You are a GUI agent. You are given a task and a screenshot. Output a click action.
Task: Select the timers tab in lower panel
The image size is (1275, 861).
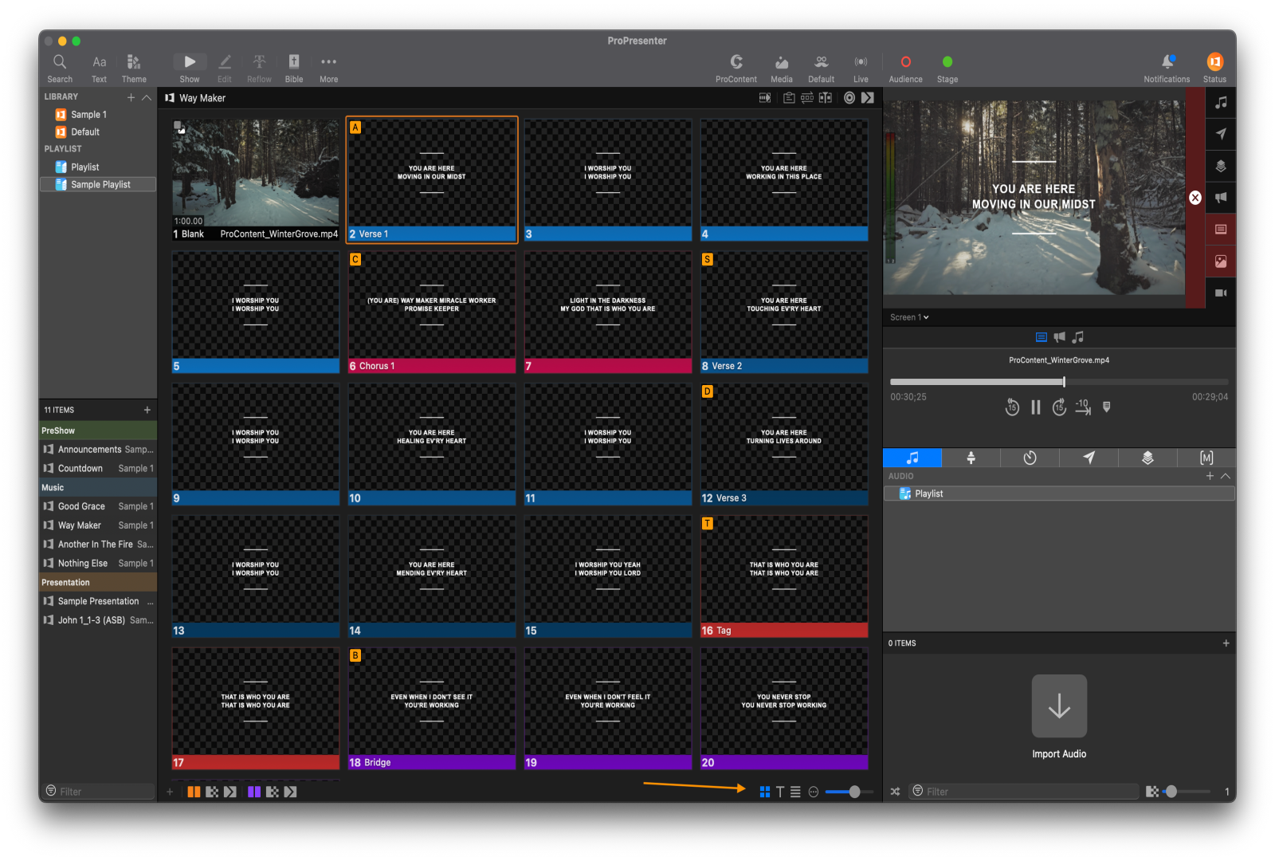pyautogui.click(x=1030, y=458)
